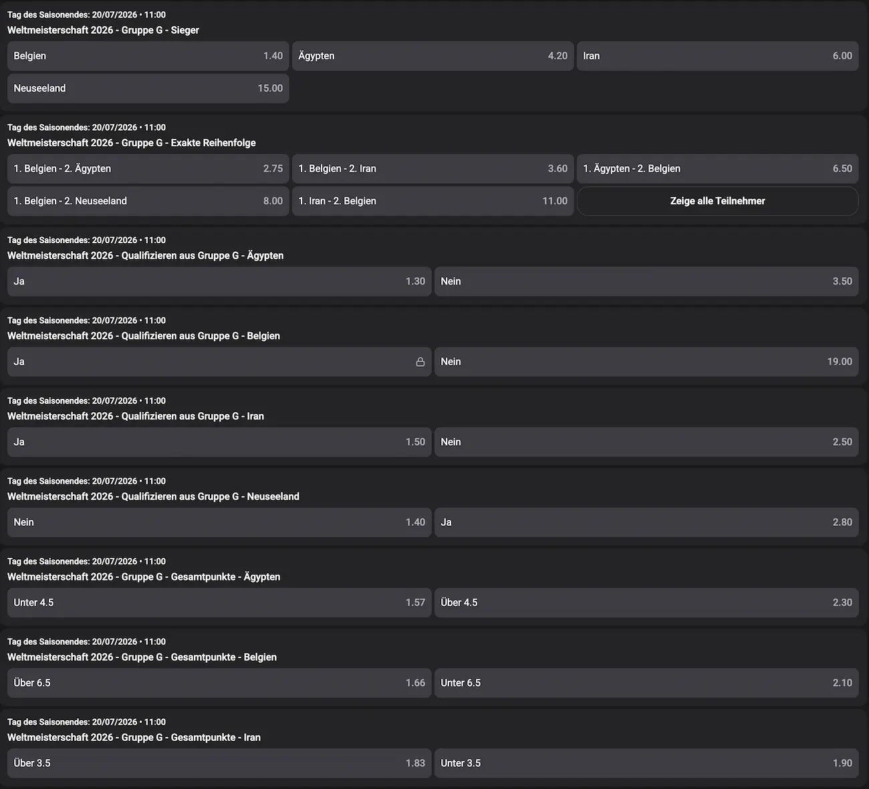869x789 pixels.
Task: Select Über 4.5 points for Ägypten
Action: 646,603
